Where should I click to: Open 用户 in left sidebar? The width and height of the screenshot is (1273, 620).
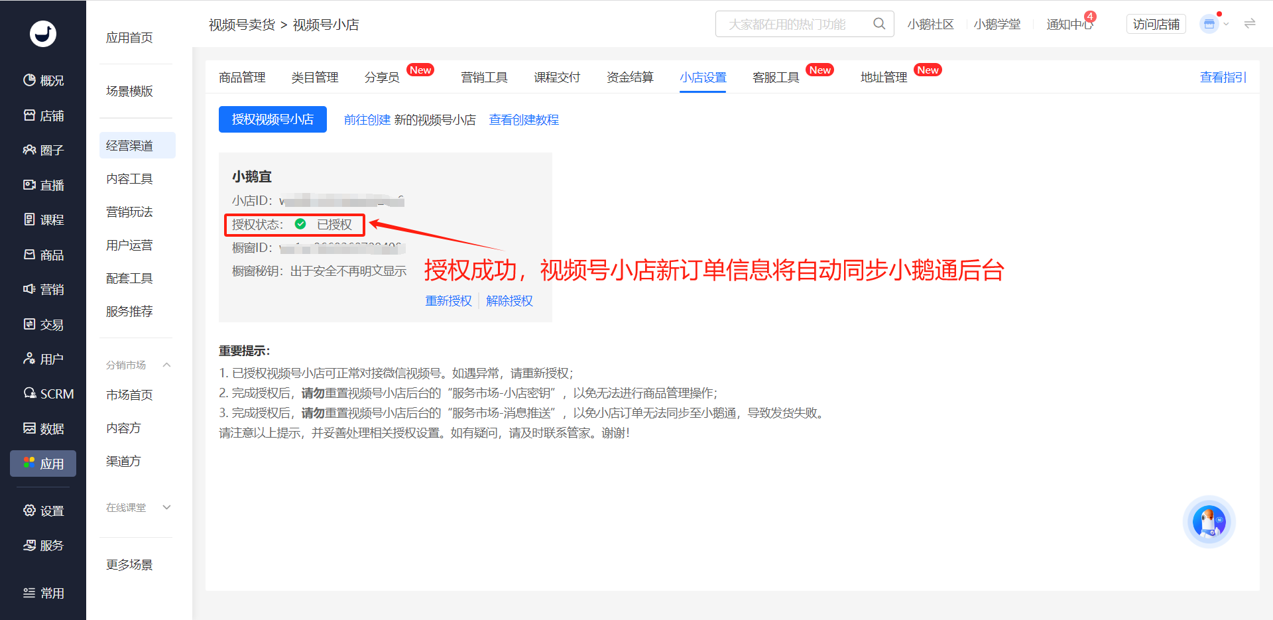click(x=43, y=359)
